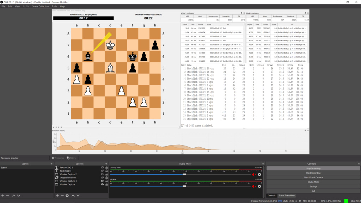This screenshot has width=361, height=203.
Task: Click the Image Slide Show source icon
Action: pyautogui.click(x=57, y=178)
